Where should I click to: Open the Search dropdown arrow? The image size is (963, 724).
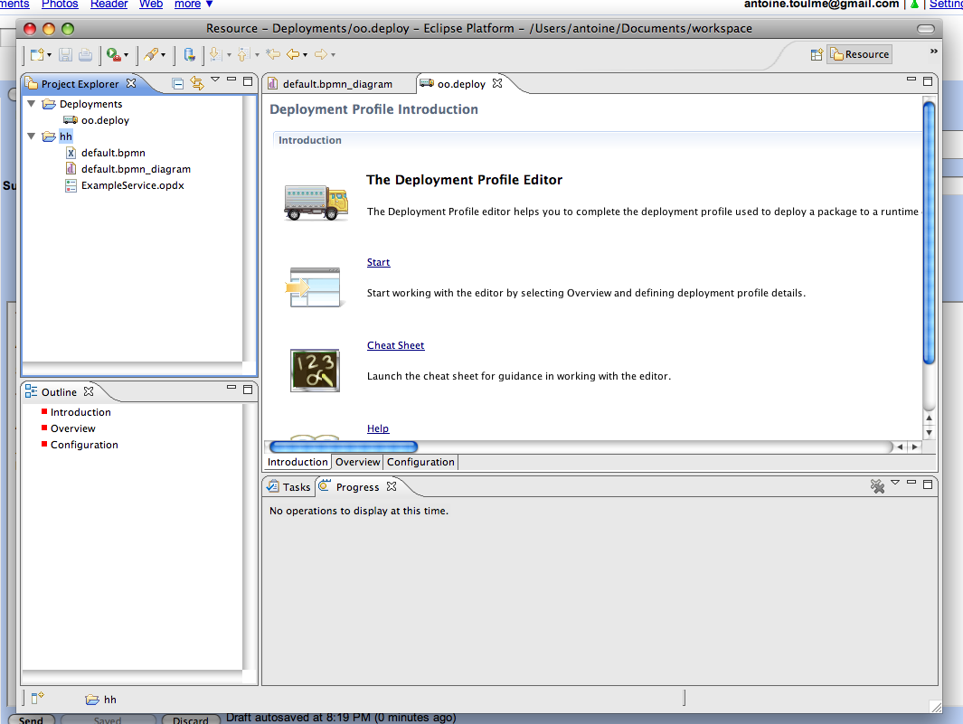163,55
